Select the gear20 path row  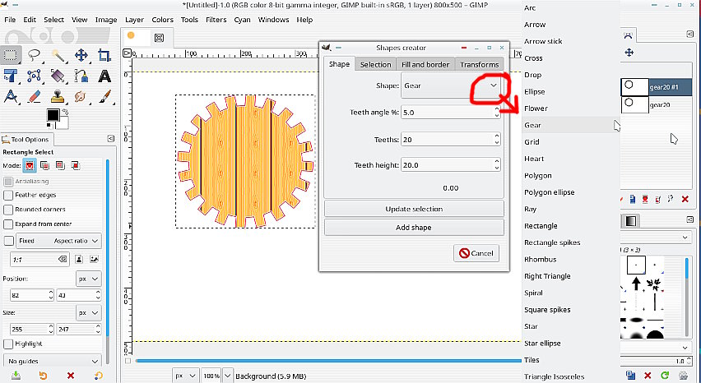[x=657, y=105]
